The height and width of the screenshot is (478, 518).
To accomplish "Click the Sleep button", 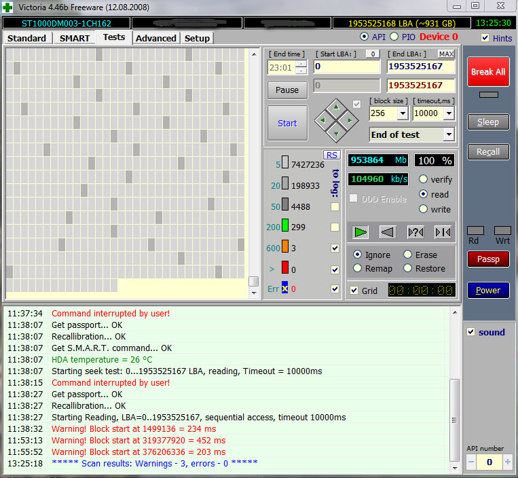I will 488,122.
